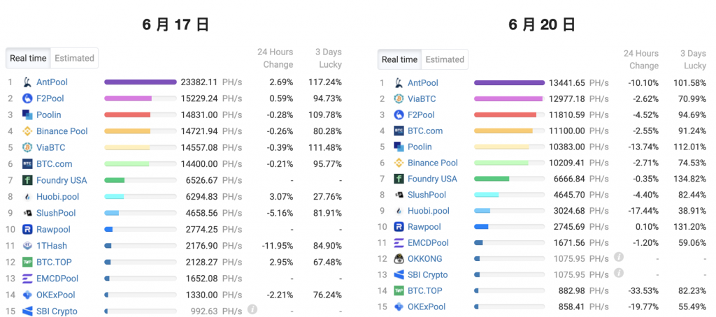Click AntPool purple hashrate bar in June 17 table
This screenshot has height=317, width=716.
click(x=140, y=82)
